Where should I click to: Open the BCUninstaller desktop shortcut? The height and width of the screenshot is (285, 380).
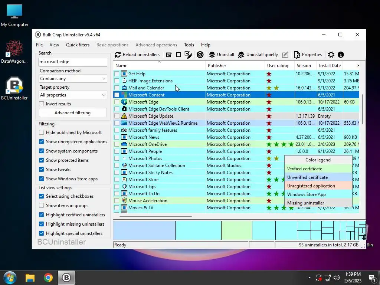[14, 88]
